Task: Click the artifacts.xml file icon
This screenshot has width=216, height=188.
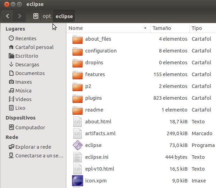Action: tap(78, 133)
